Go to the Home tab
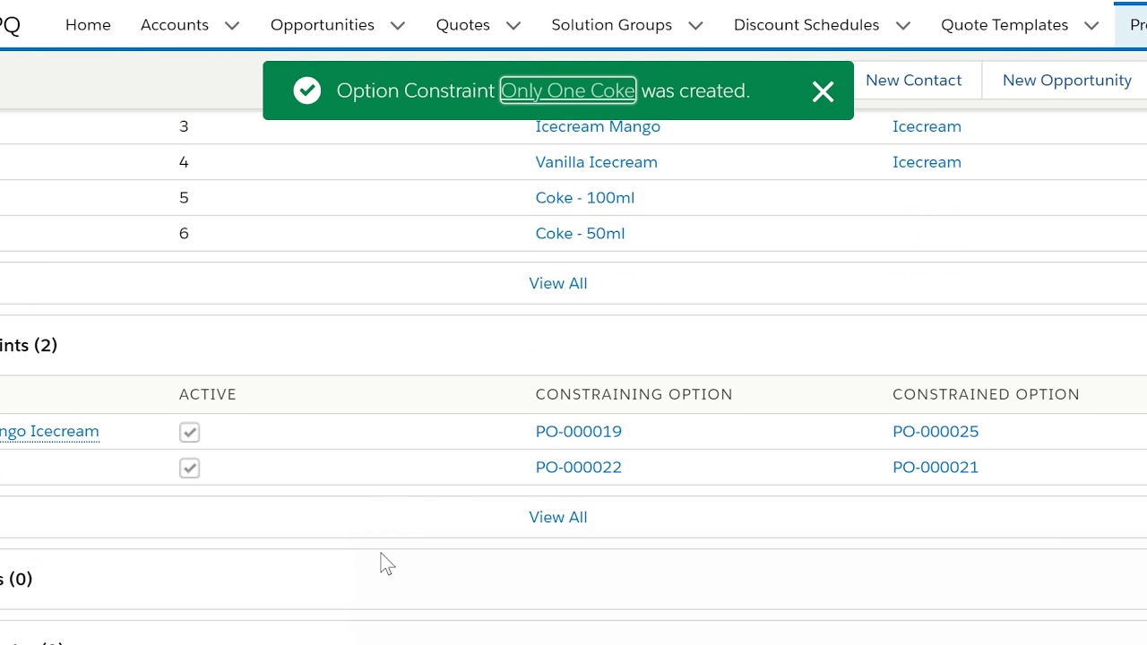1147x645 pixels. [88, 25]
